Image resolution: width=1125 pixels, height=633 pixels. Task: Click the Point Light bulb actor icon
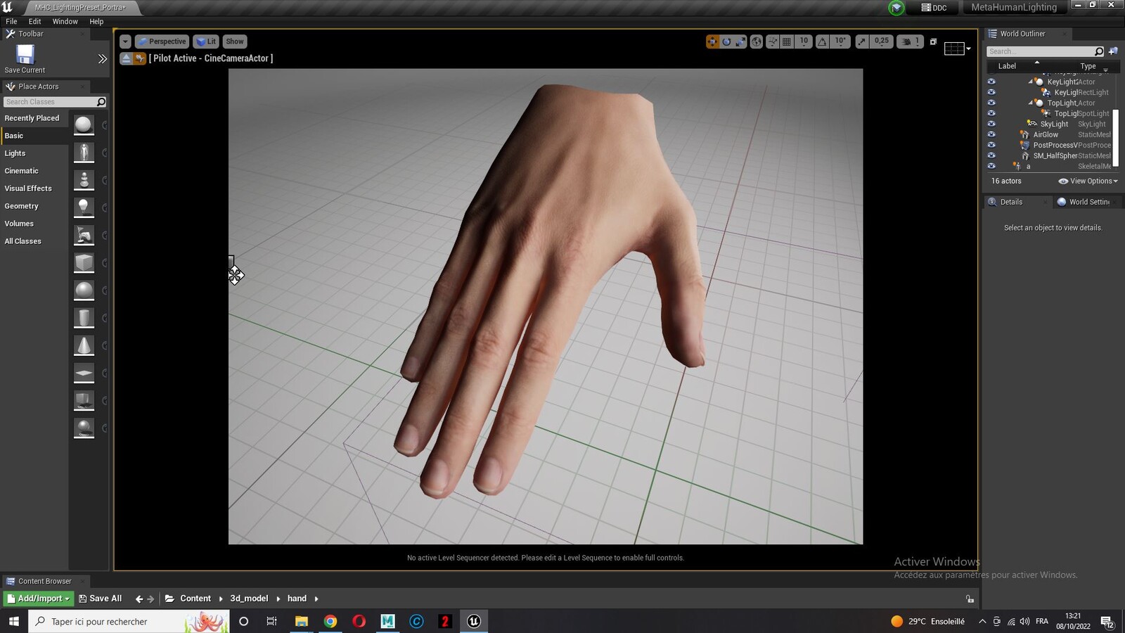click(x=84, y=207)
